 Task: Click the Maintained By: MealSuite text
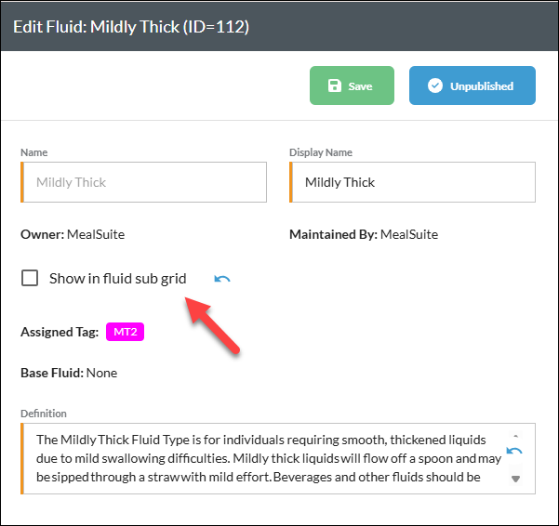(364, 235)
